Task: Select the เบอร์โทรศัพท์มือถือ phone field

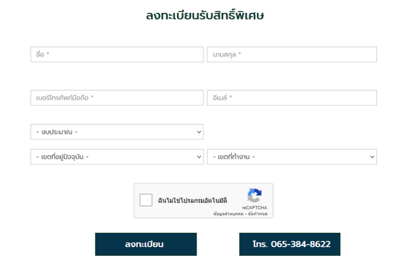Action: (117, 98)
